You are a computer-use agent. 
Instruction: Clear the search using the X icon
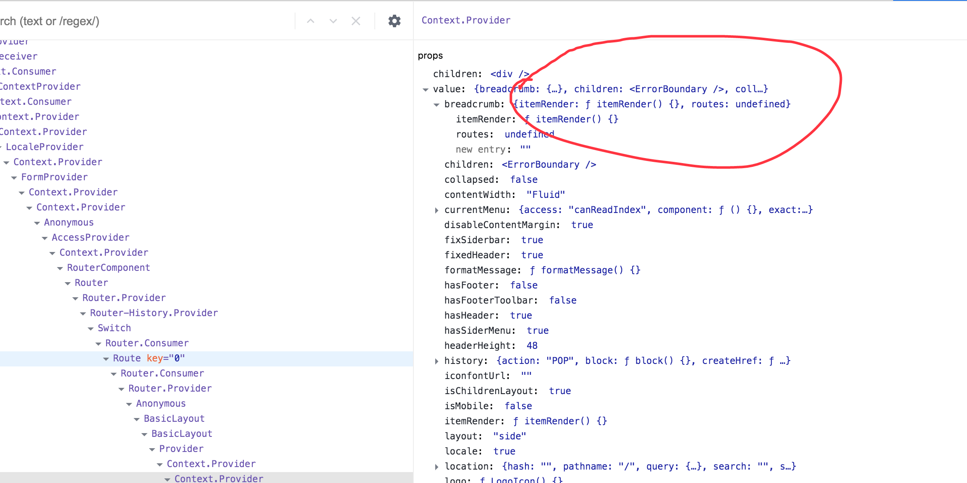(x=356, y=21)
